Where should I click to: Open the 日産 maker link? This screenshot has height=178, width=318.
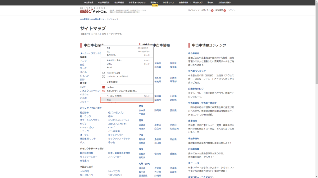[82, 65]
